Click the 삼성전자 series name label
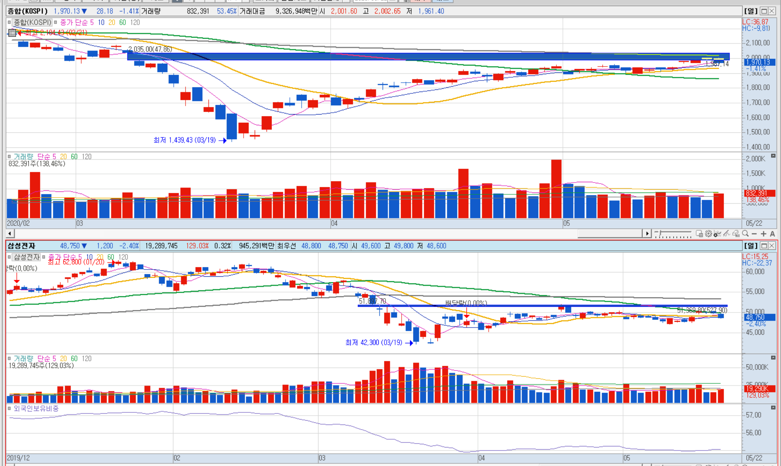Image resolution: width=781 pixels, height=466 pixels. point(27,257)
